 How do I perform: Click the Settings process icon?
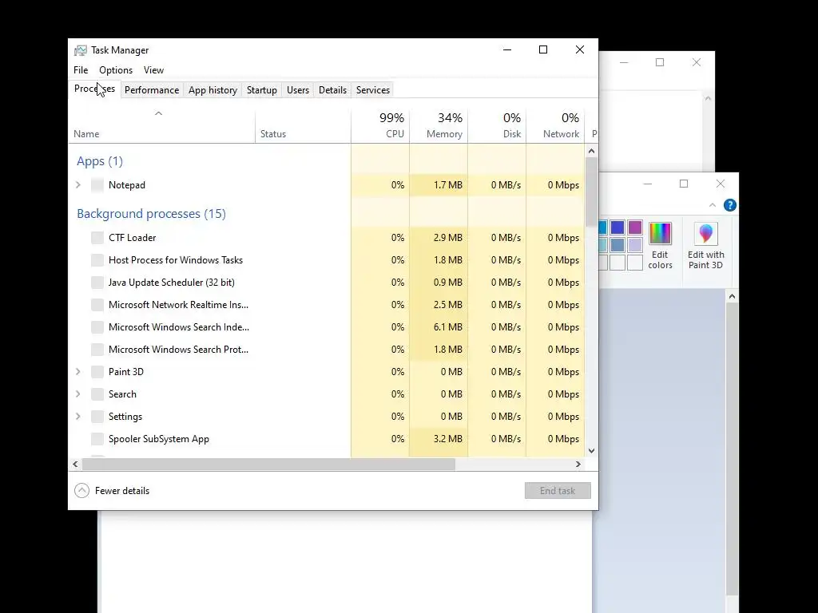pyautogui.click(x=97, y=417)
